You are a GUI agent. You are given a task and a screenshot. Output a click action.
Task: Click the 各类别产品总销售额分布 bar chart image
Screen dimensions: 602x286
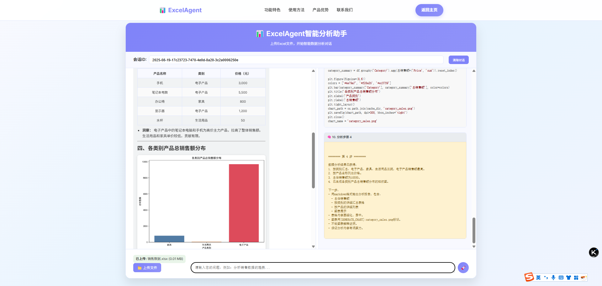[202, 202]
